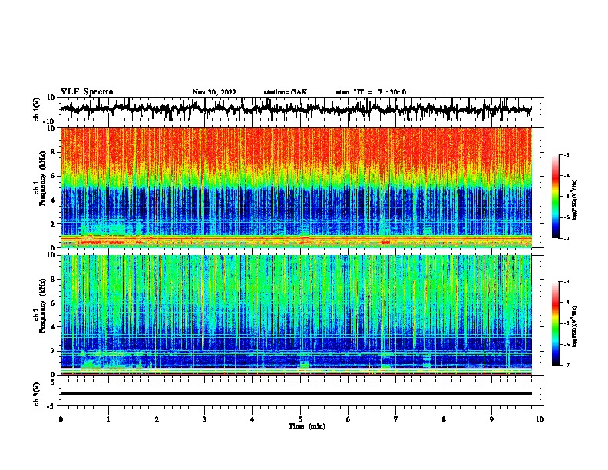Click time-axis tick label "9"
The image size is (608, 470).
tap(491, 419)
